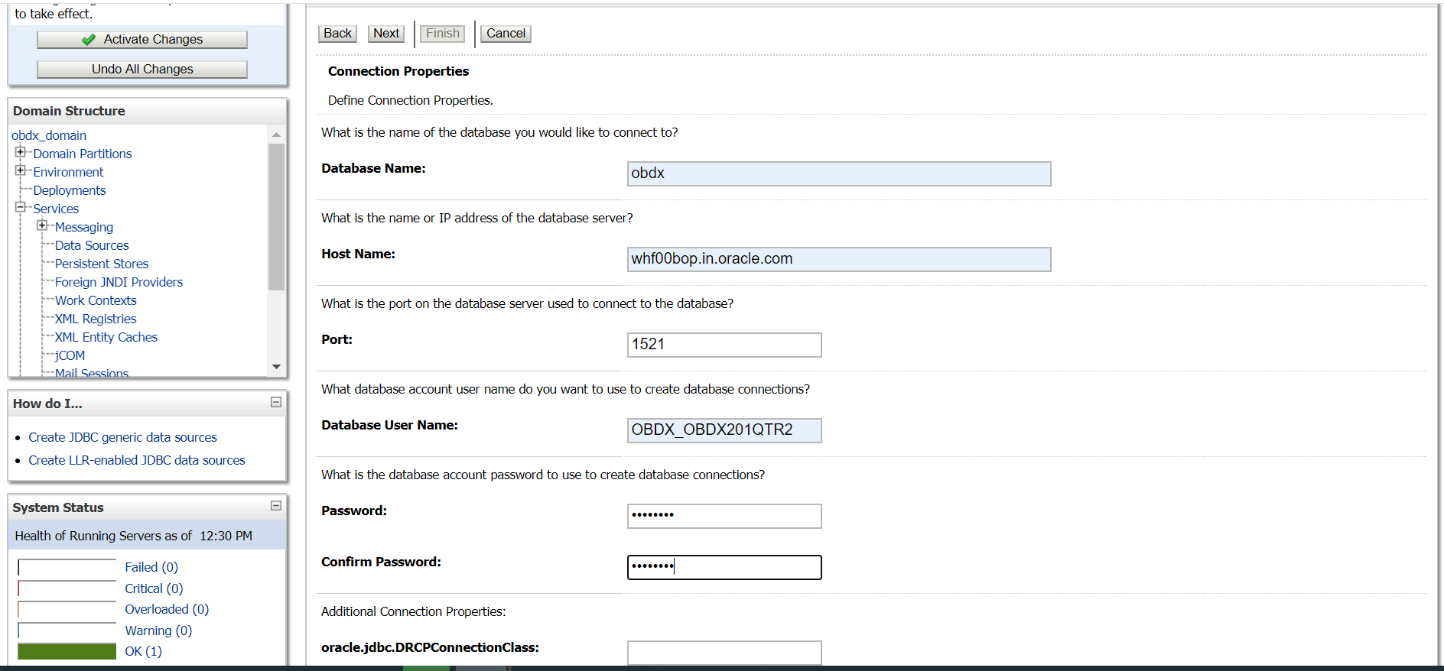1444x671 pixels.
Task: Open Foreign JNDI Providers
Action: (x=119, y=282)
